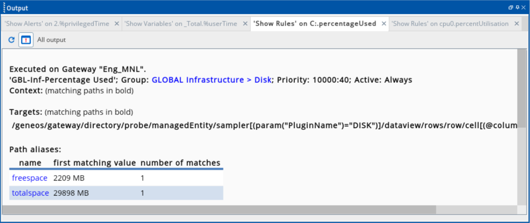This screenshot has height=223, width=530.
Task: Float the Output panel using restore icon
Action: tap(511, 8)
